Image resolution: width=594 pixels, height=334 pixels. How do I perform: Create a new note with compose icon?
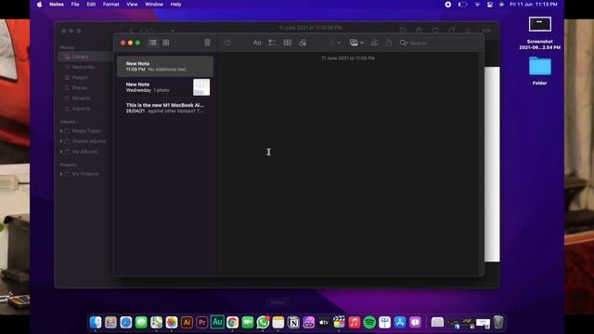(x=227, y=43)
